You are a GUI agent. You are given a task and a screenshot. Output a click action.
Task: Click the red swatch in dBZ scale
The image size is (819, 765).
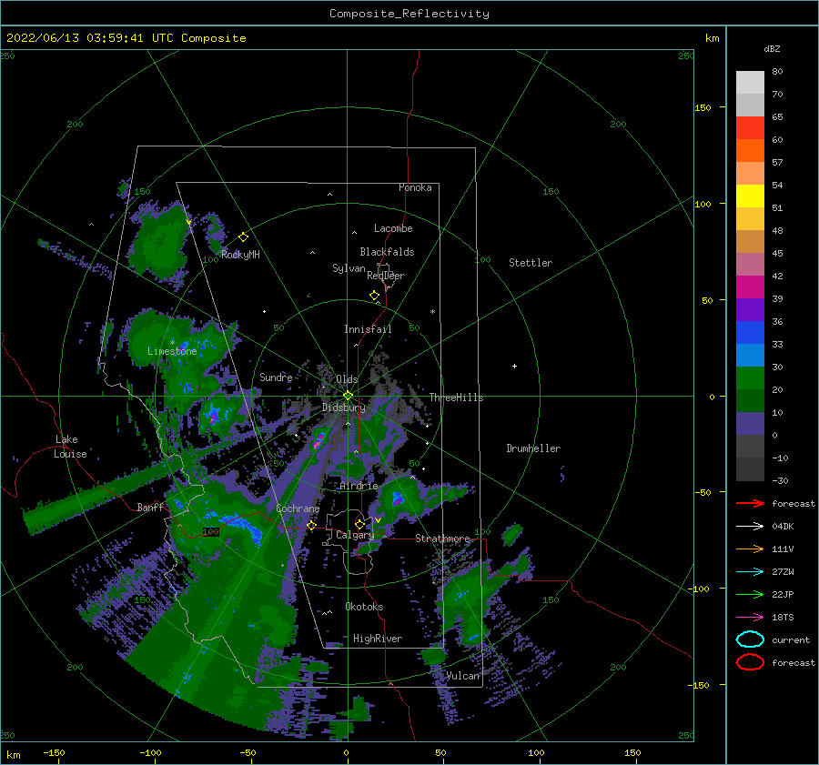tap(750, 128)
